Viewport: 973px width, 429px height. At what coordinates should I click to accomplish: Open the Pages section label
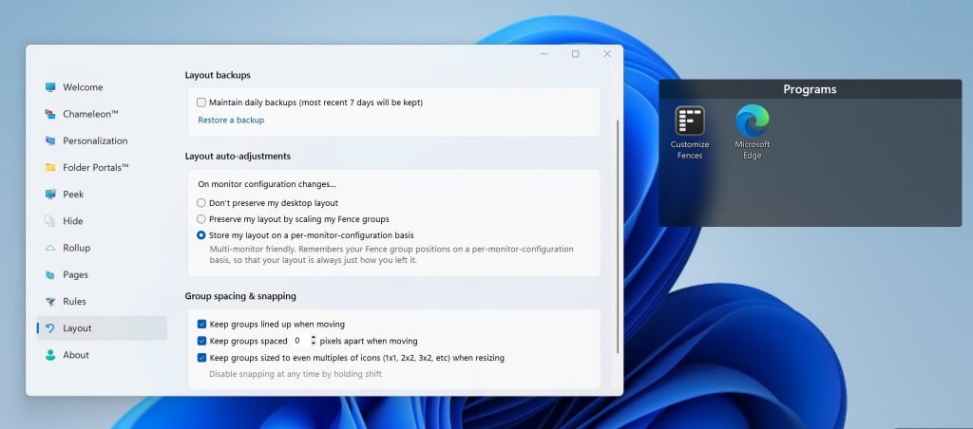pos(75,274)
